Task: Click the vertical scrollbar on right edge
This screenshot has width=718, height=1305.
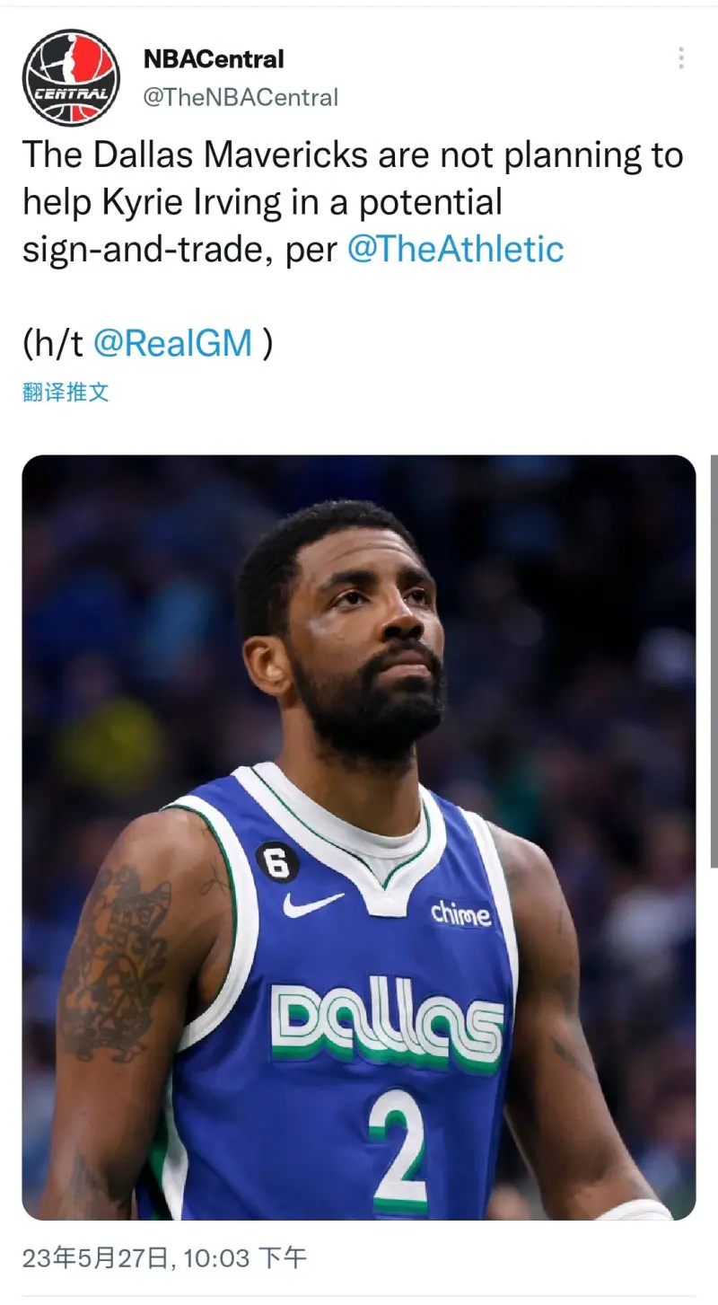Action: pos(714,660)
